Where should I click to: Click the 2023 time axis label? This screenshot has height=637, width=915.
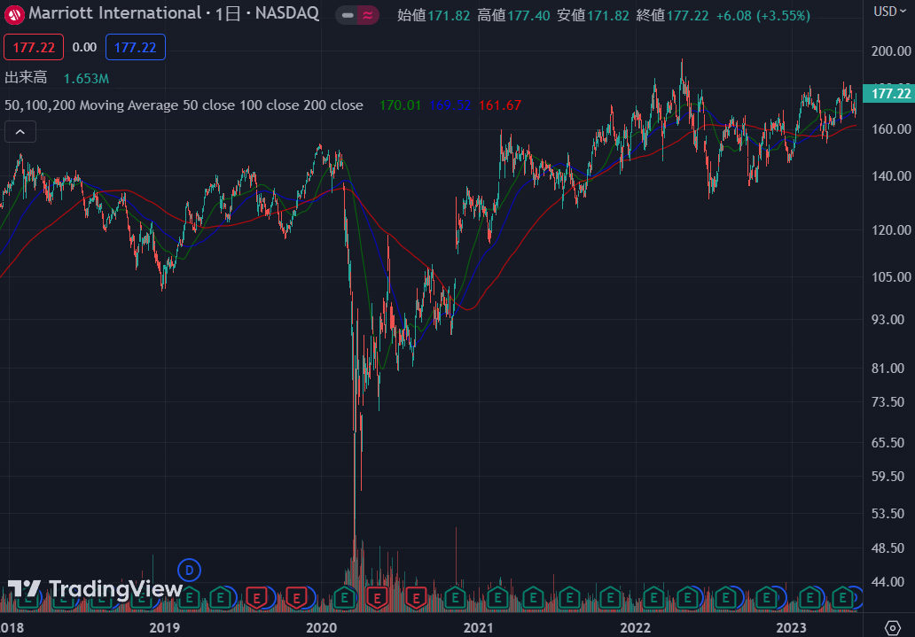[x=791, y=627]
